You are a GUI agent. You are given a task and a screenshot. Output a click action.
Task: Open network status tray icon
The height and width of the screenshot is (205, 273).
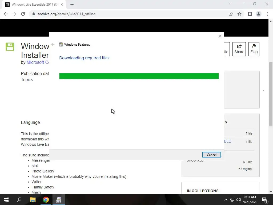[x=232, y=200]
